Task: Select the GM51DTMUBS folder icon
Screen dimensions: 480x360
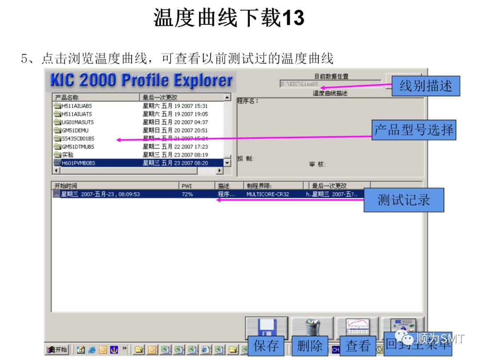Action: tap(57, 147)
